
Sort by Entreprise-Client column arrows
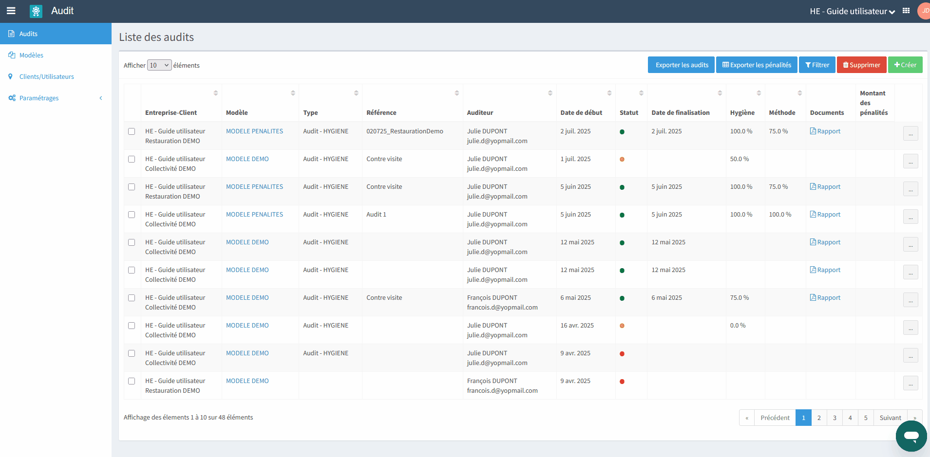[215, 93]
